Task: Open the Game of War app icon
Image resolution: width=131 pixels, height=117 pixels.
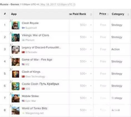Action: pyautogui.click(x=16, y=62)
